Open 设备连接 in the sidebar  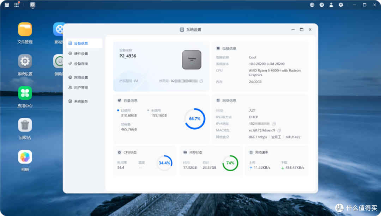click(x=84, y=63)
